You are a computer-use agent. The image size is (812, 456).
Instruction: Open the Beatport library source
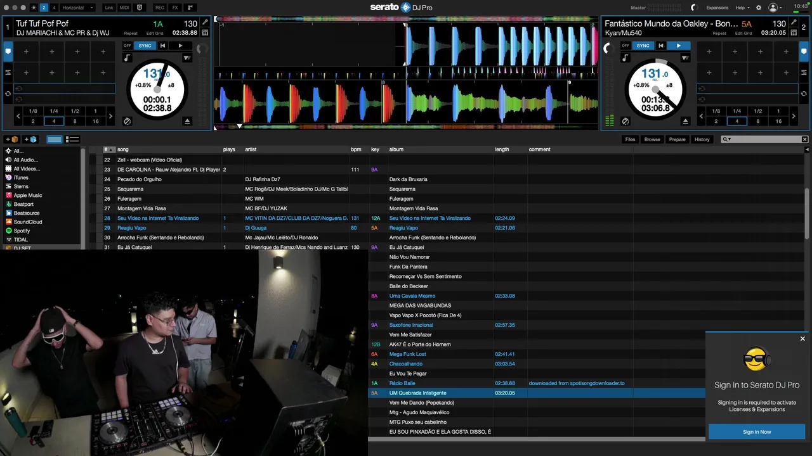click(23, 205)
